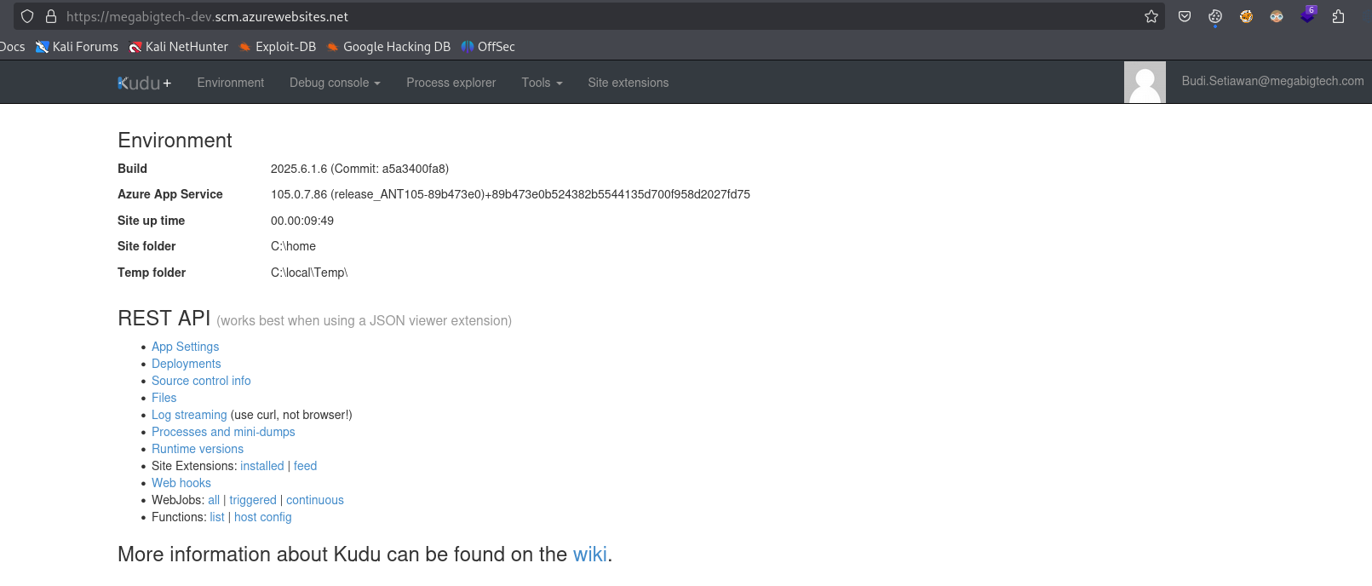Open the Deployments API link
1372x586 pixels.
pyautogui.click(x=186, y=364)
